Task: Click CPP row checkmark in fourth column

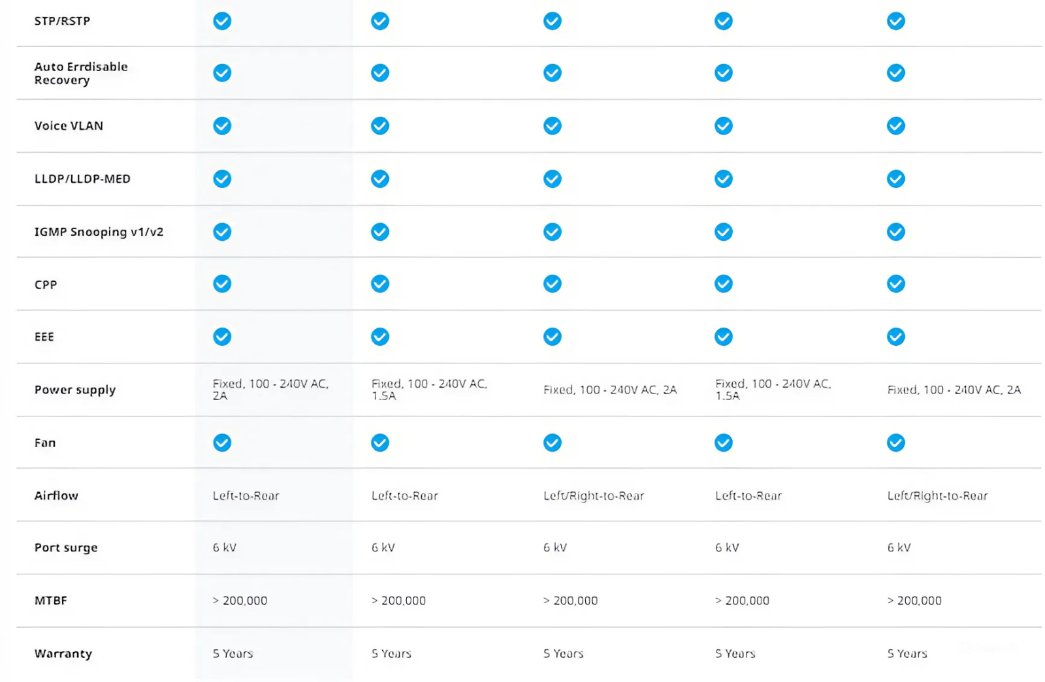Action: point(723,284)
